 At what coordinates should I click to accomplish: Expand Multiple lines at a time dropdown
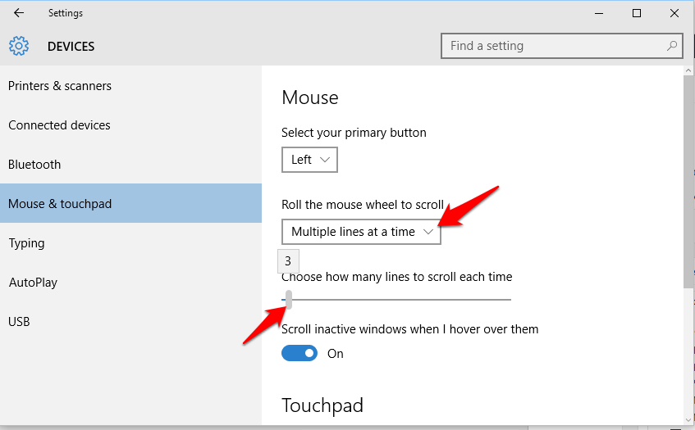(x=361, y=232)
